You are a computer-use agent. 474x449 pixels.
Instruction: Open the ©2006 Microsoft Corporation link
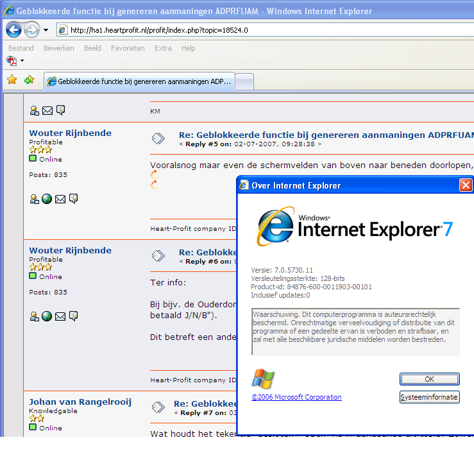point(296,397)
